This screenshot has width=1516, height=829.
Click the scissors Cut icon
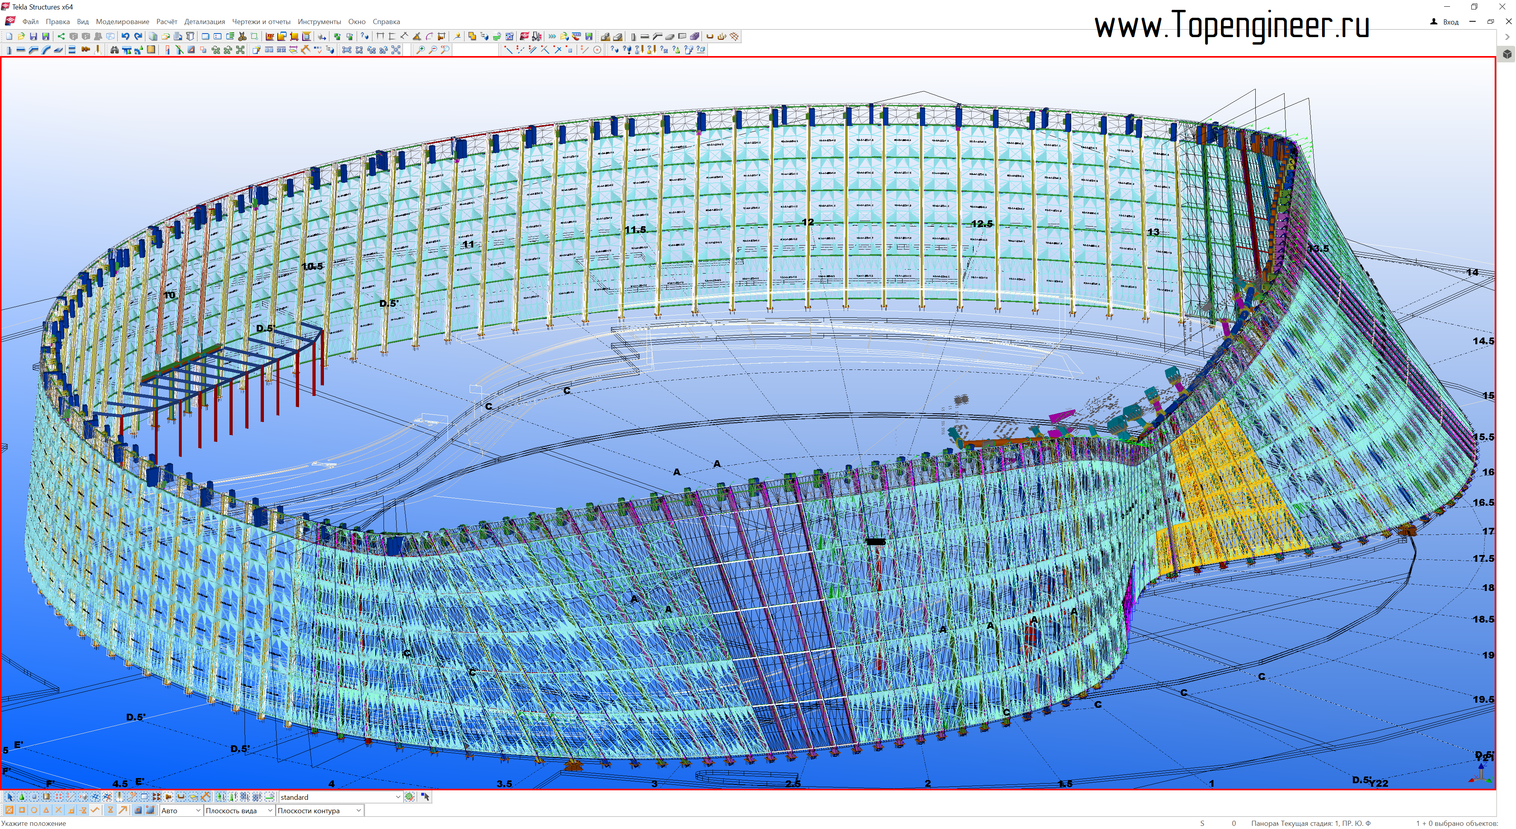[x=242, y=36]
